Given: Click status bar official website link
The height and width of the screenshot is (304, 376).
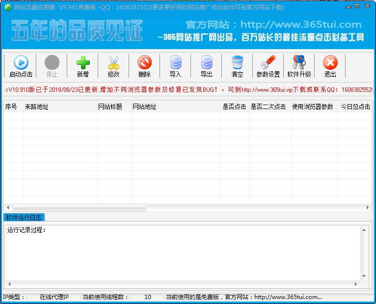Looking at the screenshot, I should (288, 297).
